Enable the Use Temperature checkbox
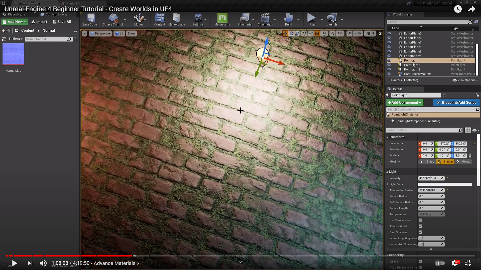 (x=420, y=220)
